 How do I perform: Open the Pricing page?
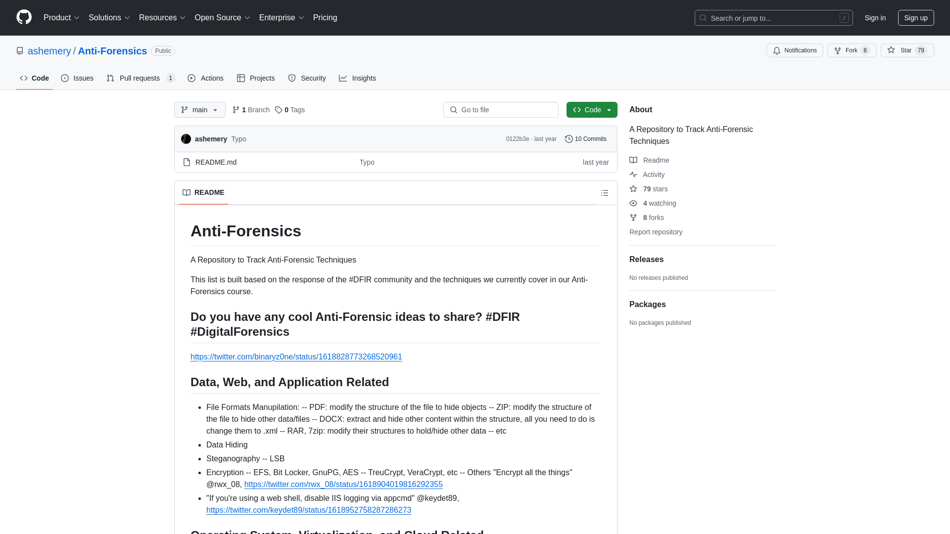pyautogui.click(x=325, y=18)
